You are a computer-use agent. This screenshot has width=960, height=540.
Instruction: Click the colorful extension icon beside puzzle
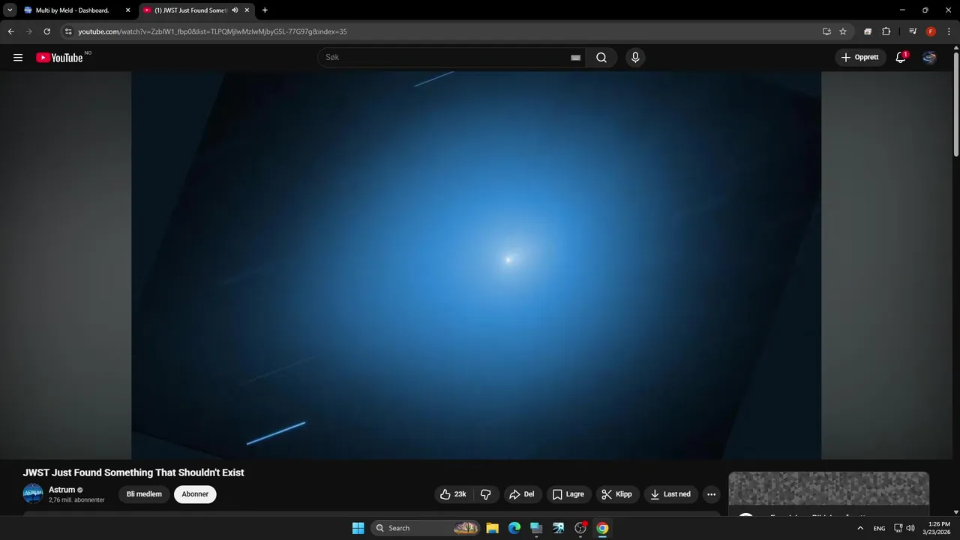[x=868, y=31]
